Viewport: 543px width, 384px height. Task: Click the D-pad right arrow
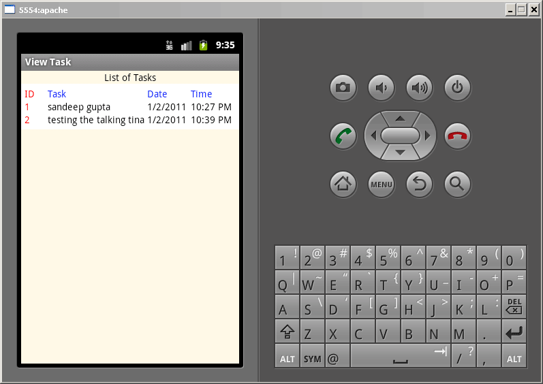(428, 135)
